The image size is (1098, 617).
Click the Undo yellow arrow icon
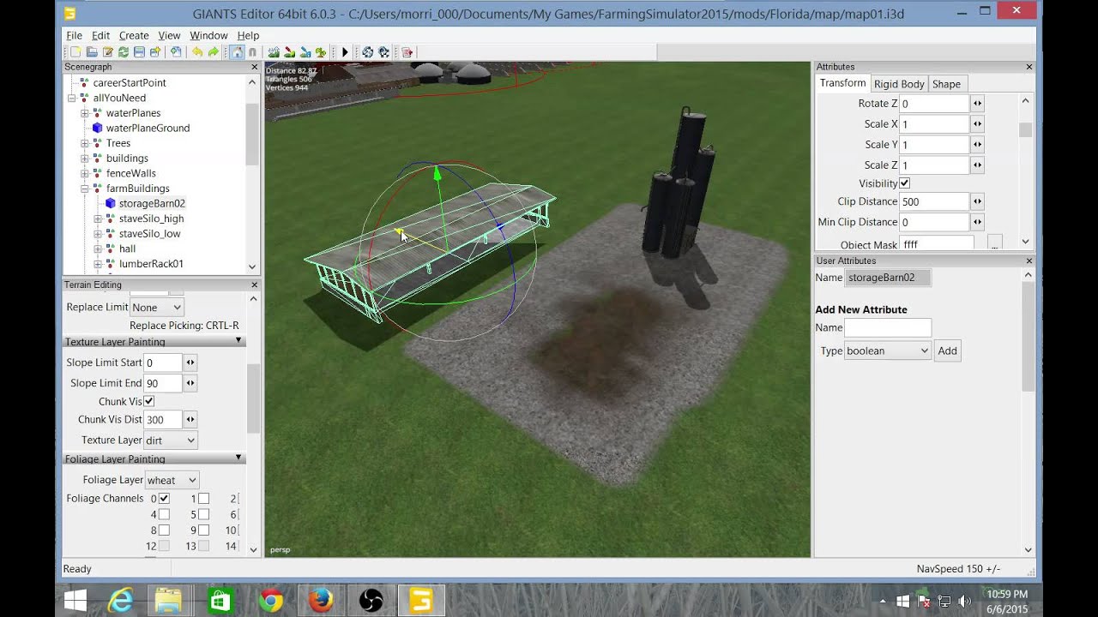pos(197,52)
